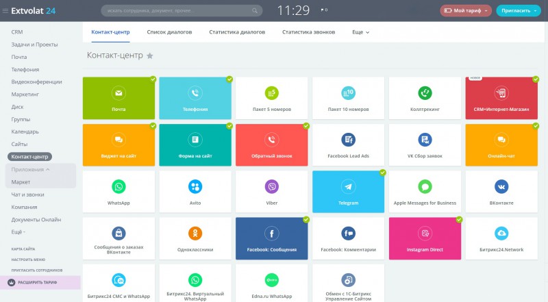The width and height of the screenshot is (548, 302).
Task: Open Битрикс24 СМС и WhatsApp icon
Action: tap(119, 280)
